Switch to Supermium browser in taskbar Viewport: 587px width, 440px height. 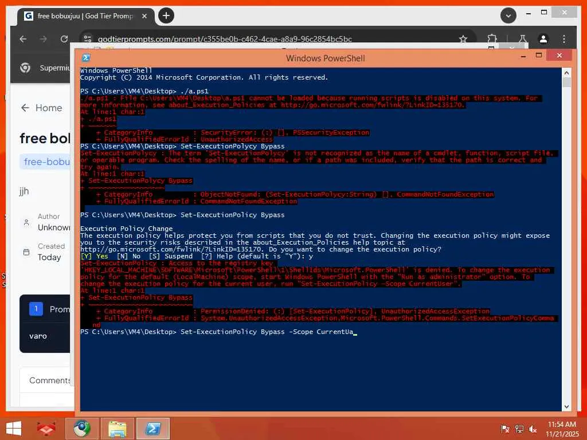coord(82,429)
